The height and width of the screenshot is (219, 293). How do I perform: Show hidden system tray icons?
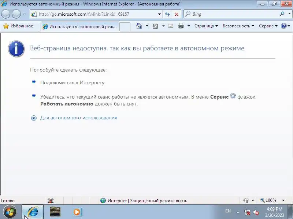(x=238, y=212)
